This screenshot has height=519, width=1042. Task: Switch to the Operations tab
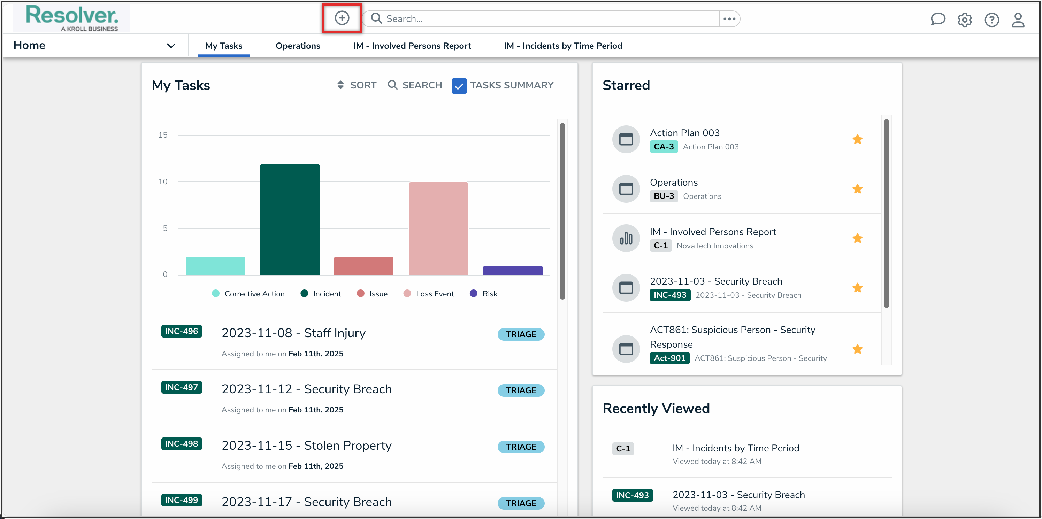click(x=298, y=46)
